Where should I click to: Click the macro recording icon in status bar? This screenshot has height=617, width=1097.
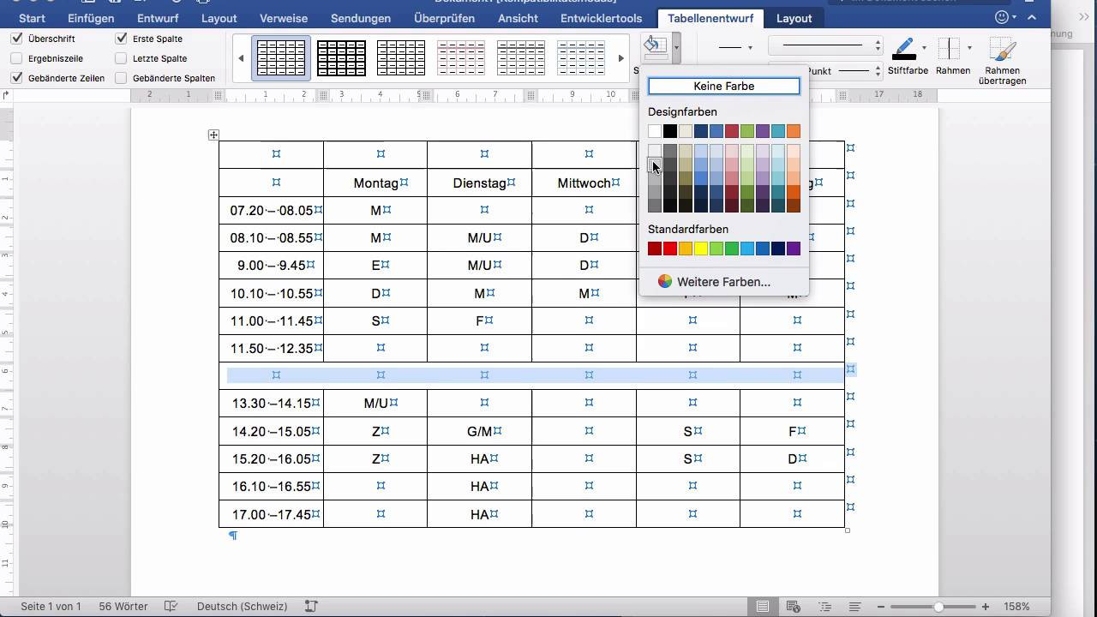311,606
